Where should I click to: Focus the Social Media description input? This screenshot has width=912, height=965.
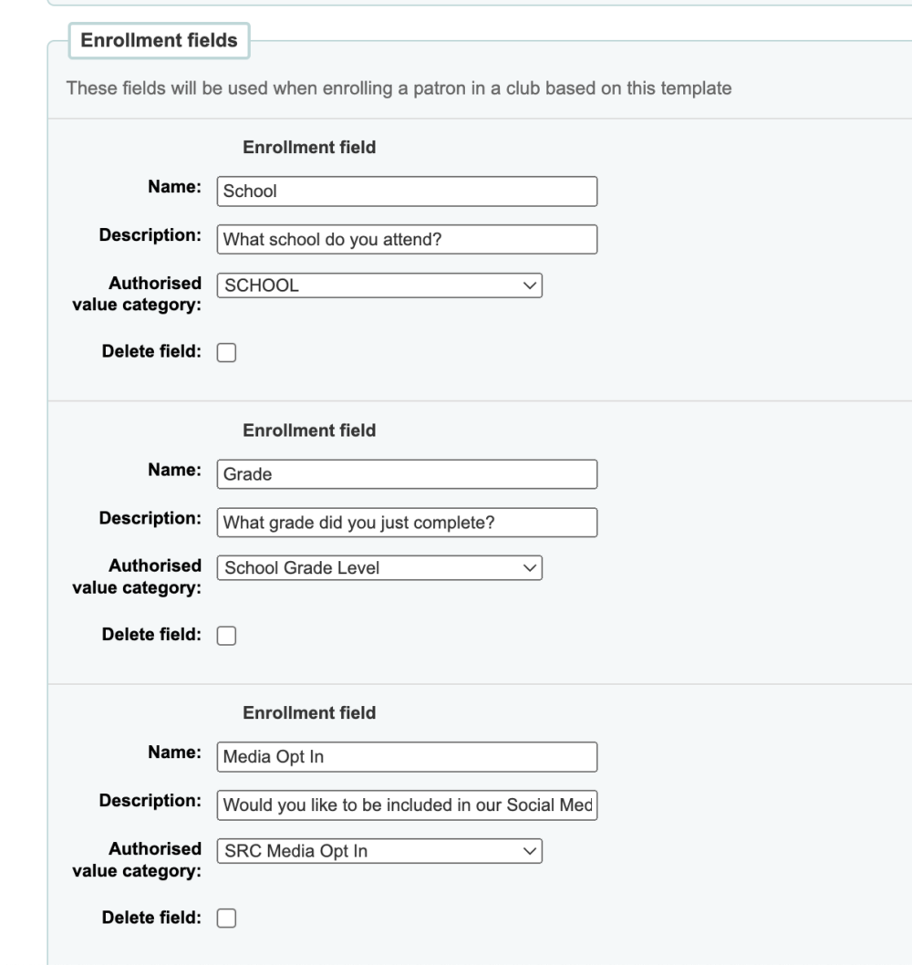407,805
